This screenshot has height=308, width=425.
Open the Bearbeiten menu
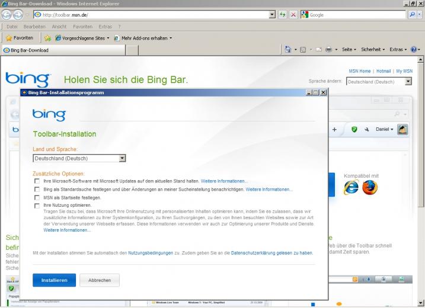[x=34, y=27]
